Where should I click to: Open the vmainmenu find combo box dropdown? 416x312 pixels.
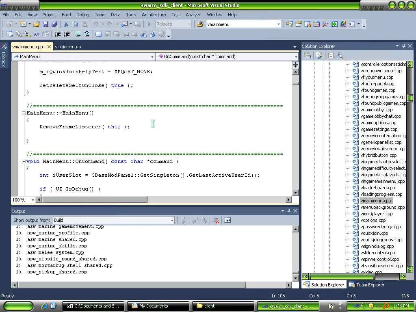[279, 24]
